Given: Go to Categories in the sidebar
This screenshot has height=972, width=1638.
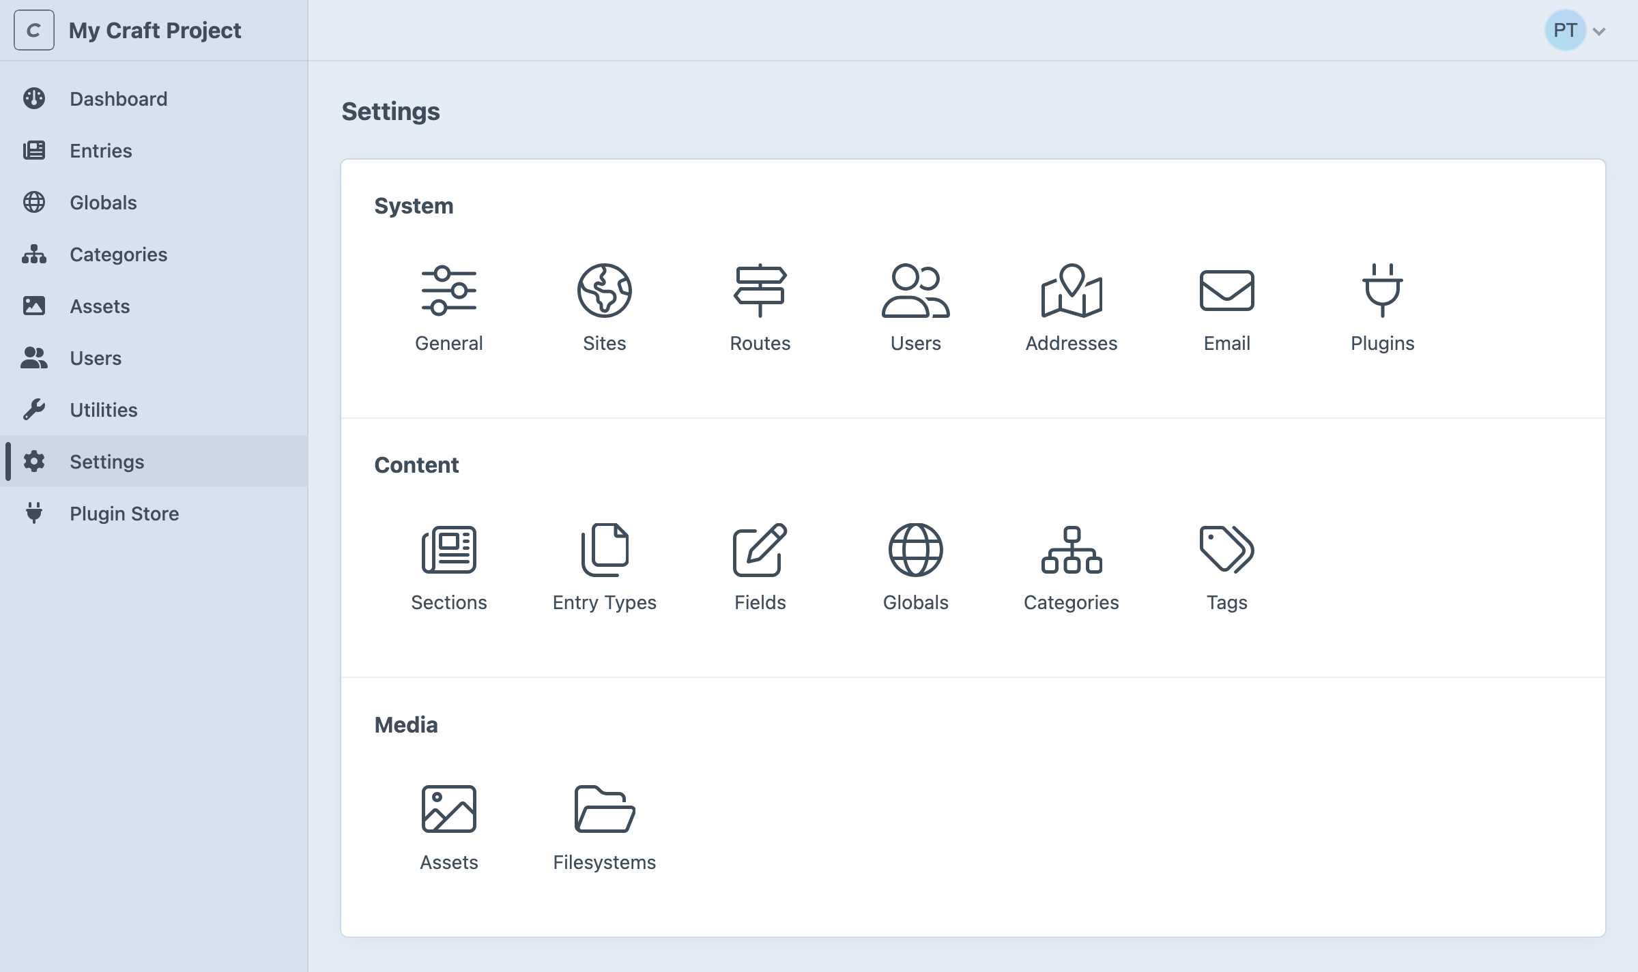Looking at the screenshot, I should [154, 254].
